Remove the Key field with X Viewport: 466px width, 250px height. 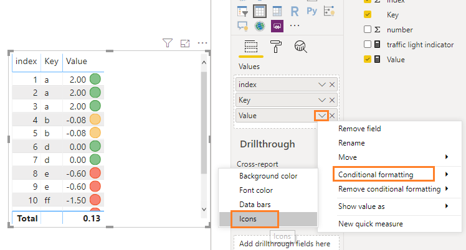tap(332, 100)
